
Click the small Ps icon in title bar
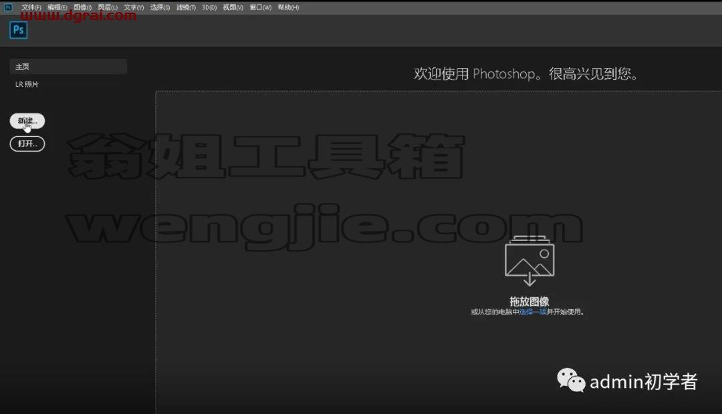click(8, 7)
